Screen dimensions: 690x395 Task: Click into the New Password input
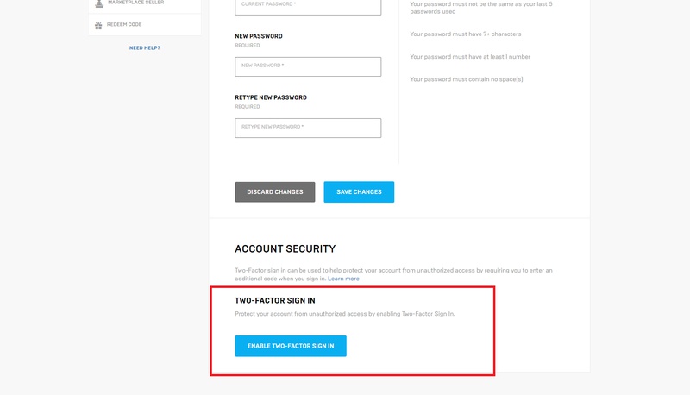(x=308, y=66)
